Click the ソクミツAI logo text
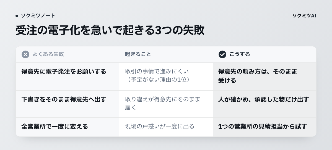This screenshot has width=332, height=150. 304,16
